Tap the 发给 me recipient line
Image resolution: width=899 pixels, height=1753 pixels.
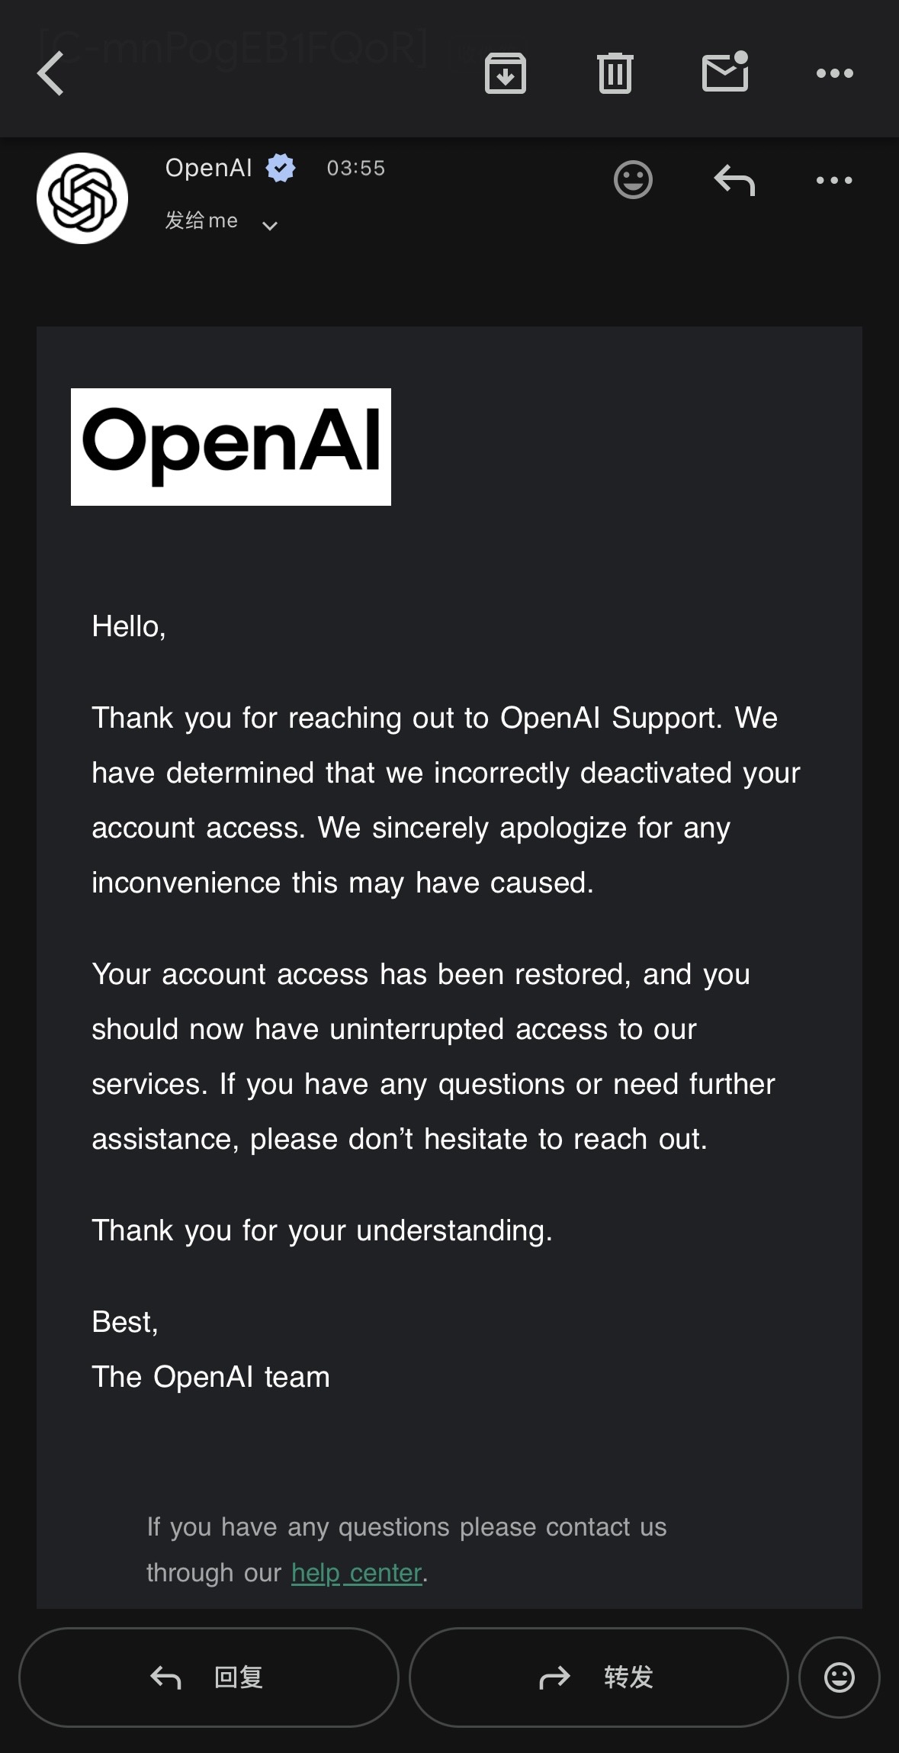click(x=201, y=220)
